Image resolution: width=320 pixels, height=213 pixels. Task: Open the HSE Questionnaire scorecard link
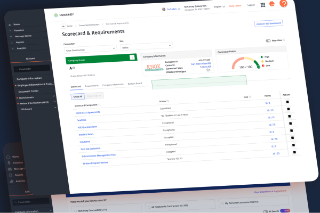click(87, 127)
